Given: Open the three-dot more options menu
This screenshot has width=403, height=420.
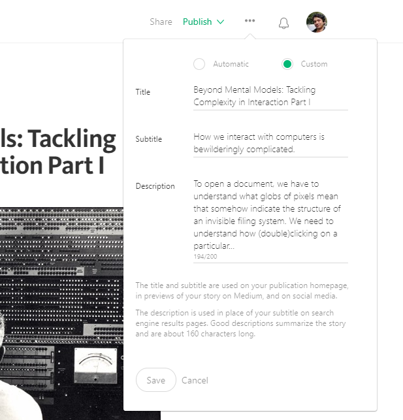Looking at the screenshot, I should 250,21.
